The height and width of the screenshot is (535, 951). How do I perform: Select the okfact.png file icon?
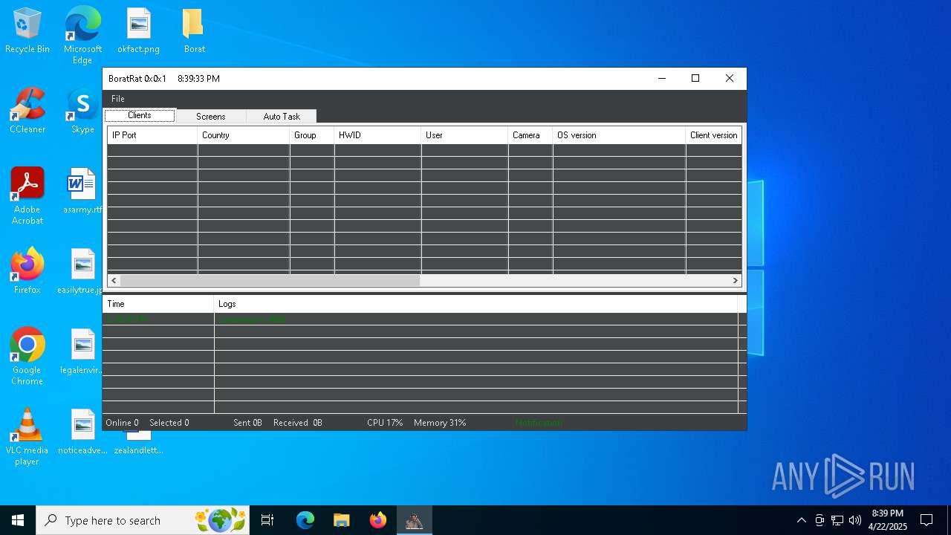pyautogui.click(x=138, y=31)
